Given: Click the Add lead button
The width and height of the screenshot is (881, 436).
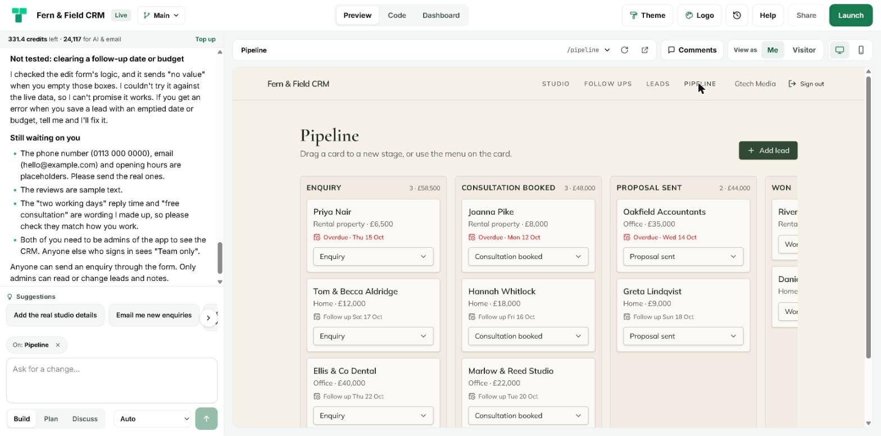Looking at the screenshot, I should (768, 151).
